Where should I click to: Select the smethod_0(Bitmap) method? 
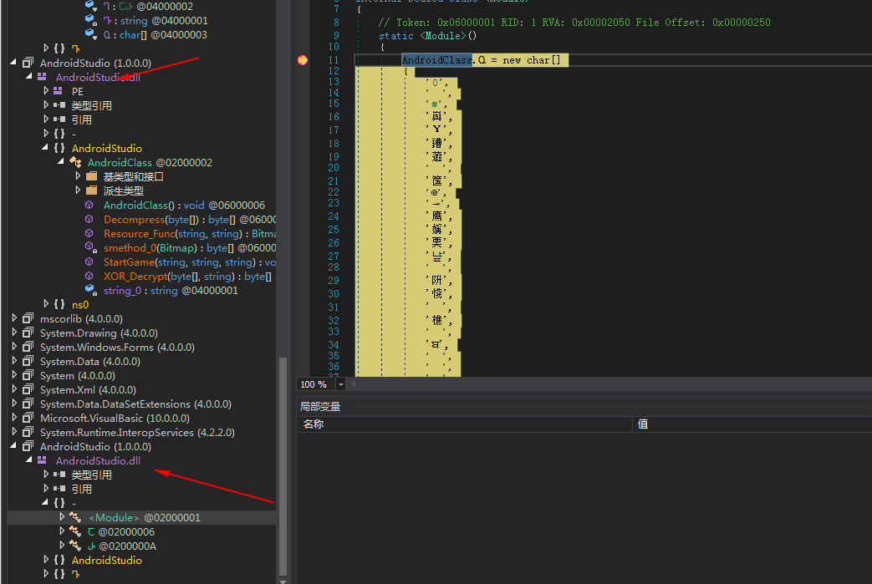(190, 248)
